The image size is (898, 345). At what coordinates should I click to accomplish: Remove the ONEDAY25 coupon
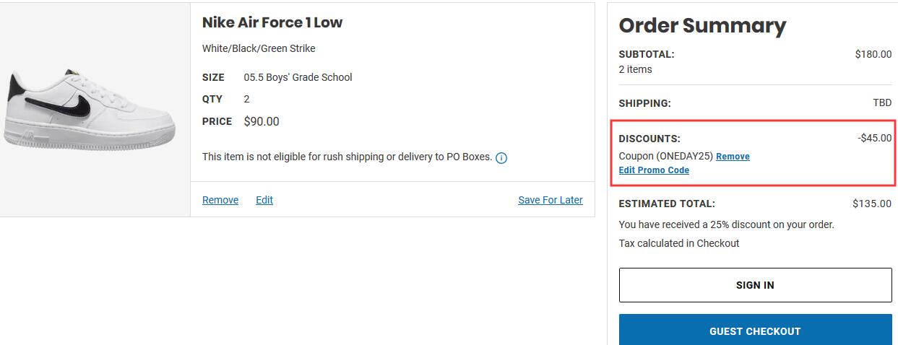pyautogui.click(x=733, y=157)
